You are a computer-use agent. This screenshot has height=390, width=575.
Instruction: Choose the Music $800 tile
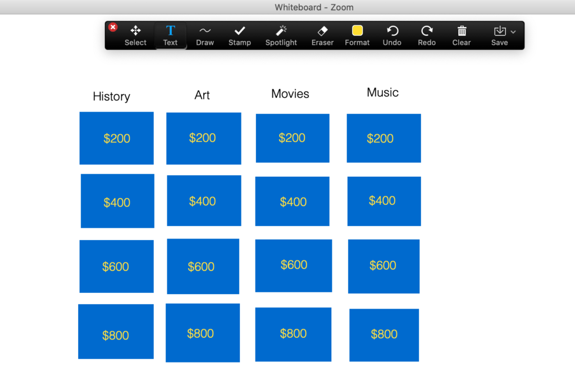click(x=384, y=335)
